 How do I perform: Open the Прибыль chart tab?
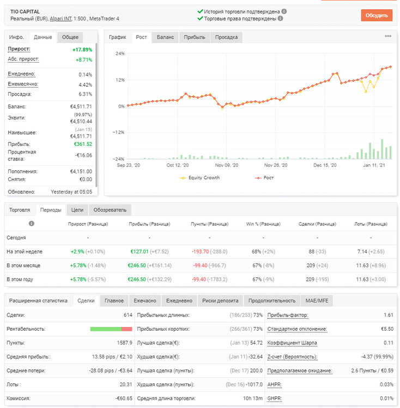pyautogui.click(x=195, y=37)
